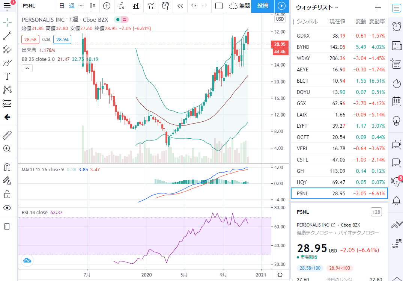Click the undo arrow

194,6
